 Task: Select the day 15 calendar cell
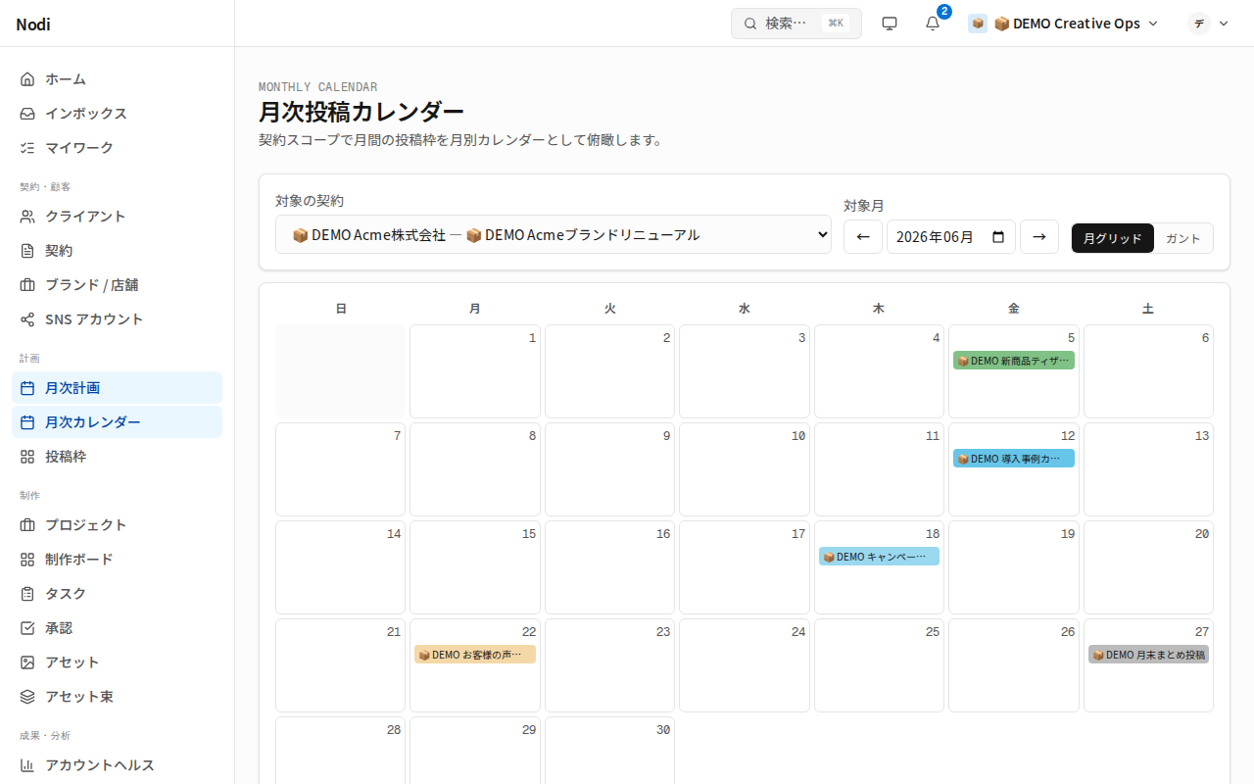[475, 567]
